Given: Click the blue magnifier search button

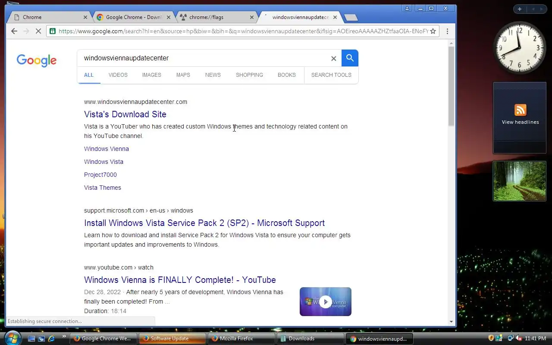Looking at the screenshot, I should click(350, 58).
